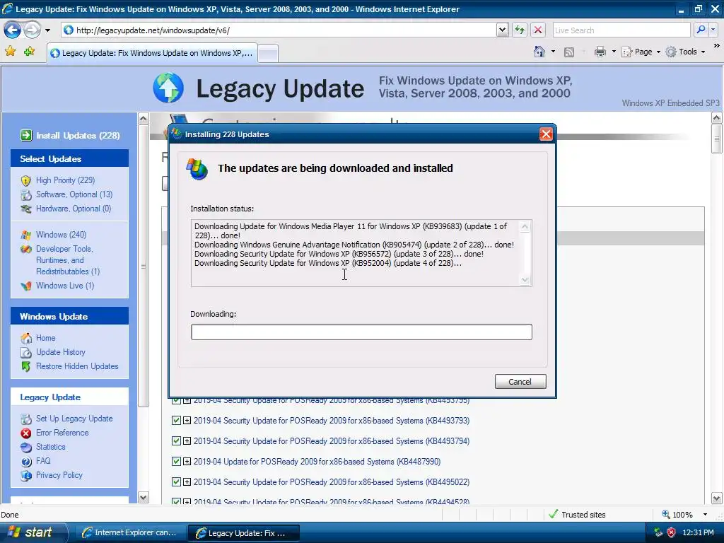Expand the toolbar overflow chevron
Image resolution: width=724 pixels, height=543 pixels.
(717, 46)
